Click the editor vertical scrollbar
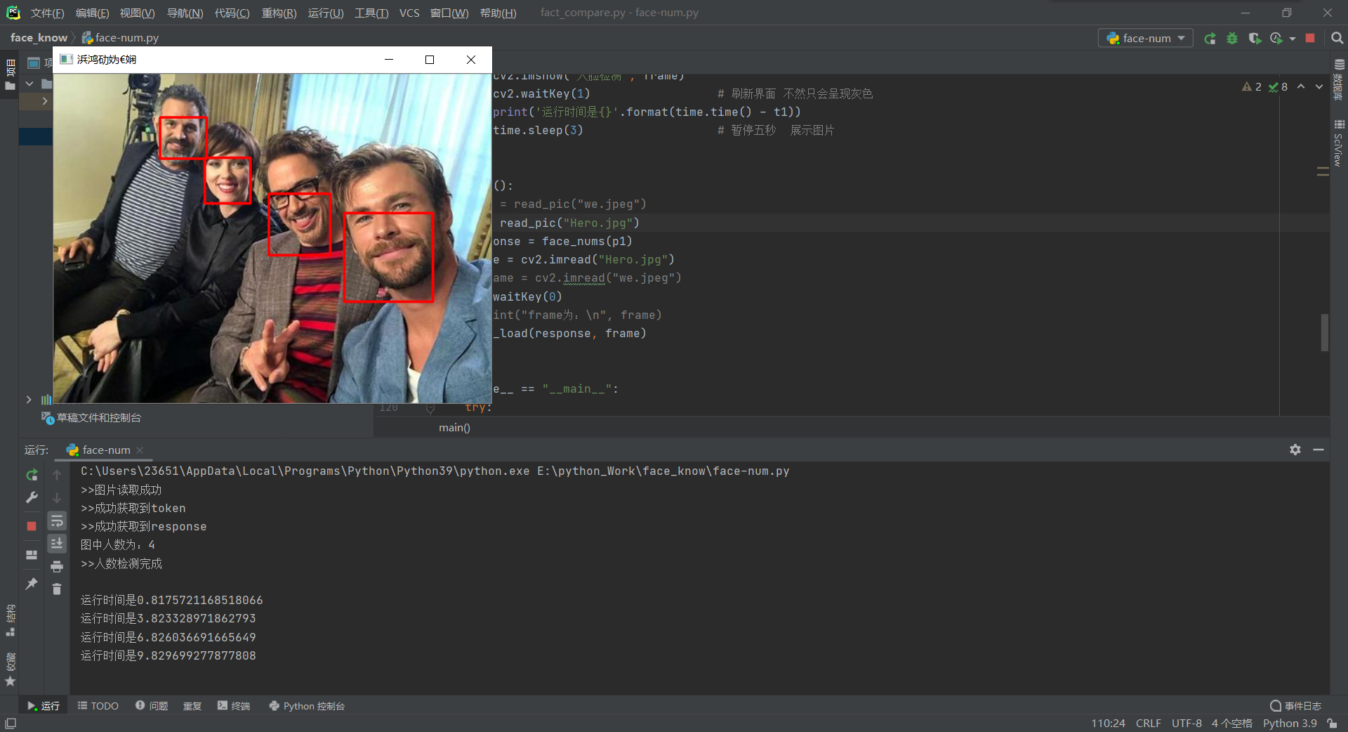 point(1324,332)
